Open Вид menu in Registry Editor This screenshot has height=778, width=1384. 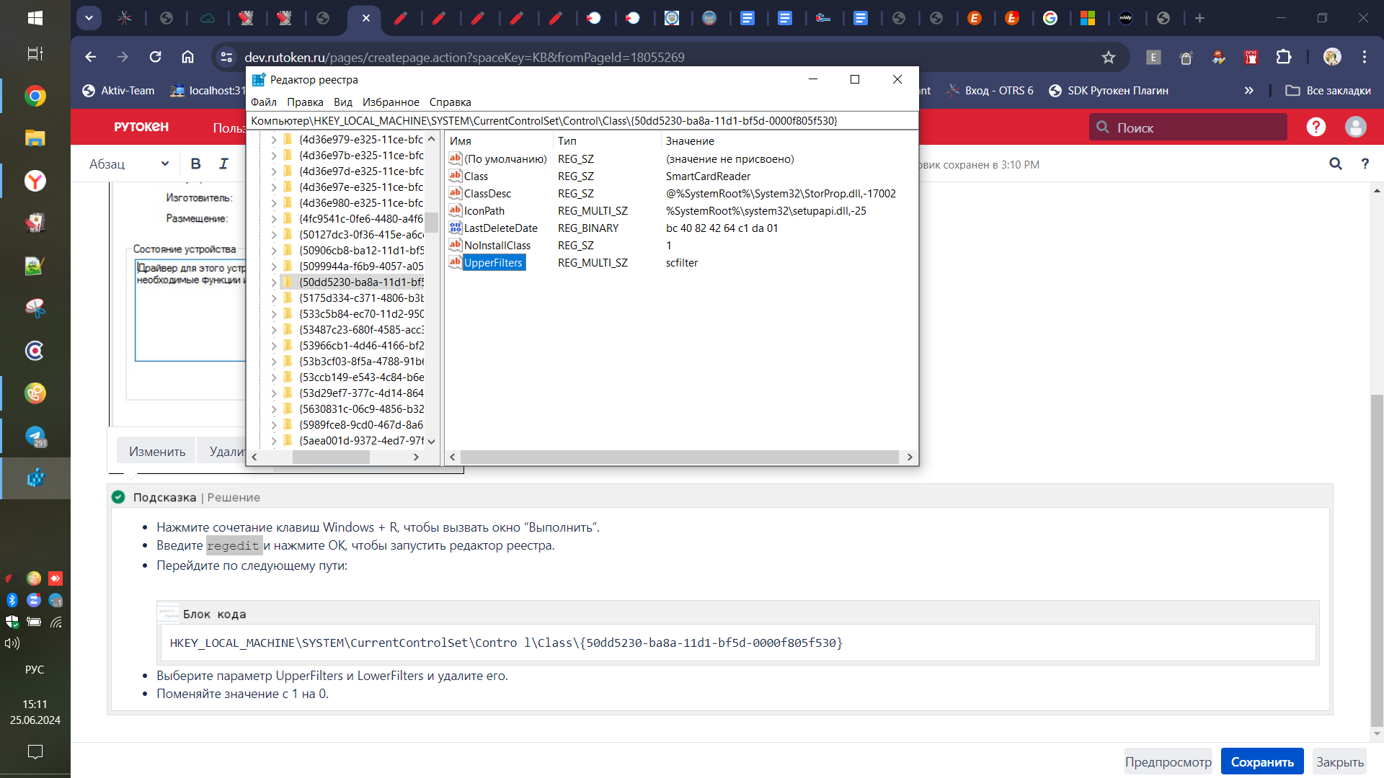point(343,102)
